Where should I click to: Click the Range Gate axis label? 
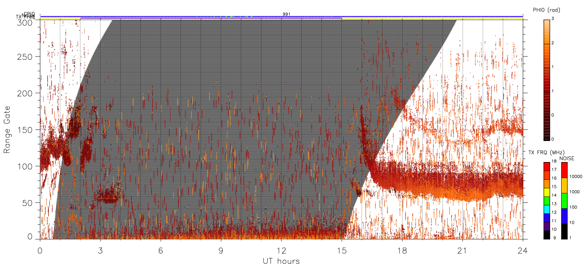(x=7, y=130)
